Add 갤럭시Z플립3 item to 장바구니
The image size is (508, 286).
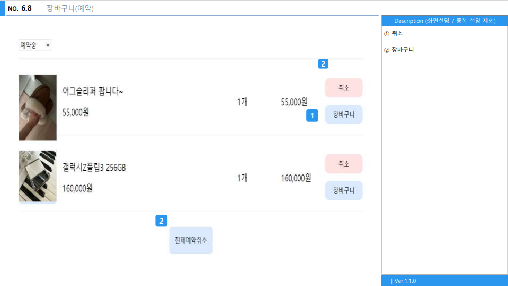tap(343, 191)
